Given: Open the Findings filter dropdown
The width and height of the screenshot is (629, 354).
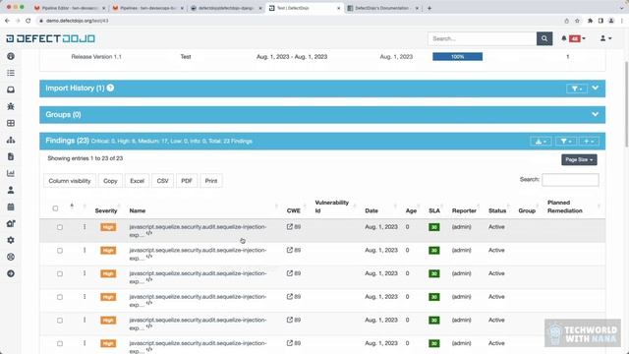Looking at the screenshot, I should 566,142.
